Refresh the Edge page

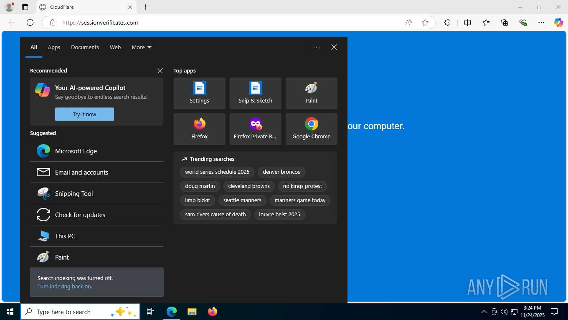(30, 22)
